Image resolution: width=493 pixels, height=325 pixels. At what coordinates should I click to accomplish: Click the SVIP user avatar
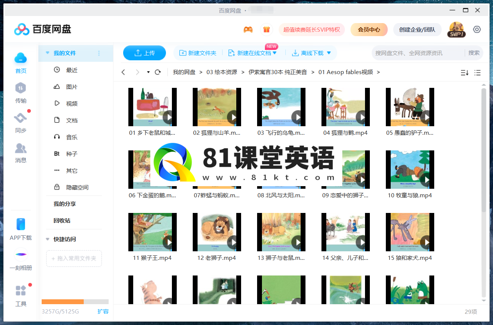[456, 29]
